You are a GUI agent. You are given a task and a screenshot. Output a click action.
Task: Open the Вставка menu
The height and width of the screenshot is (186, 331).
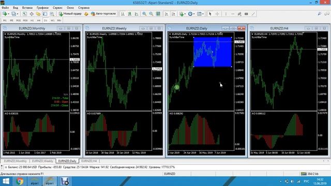27,8
